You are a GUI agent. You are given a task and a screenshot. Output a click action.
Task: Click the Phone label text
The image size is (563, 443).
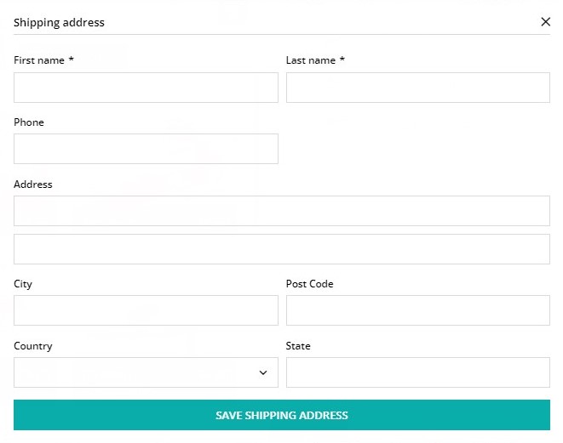click(29, 122)
